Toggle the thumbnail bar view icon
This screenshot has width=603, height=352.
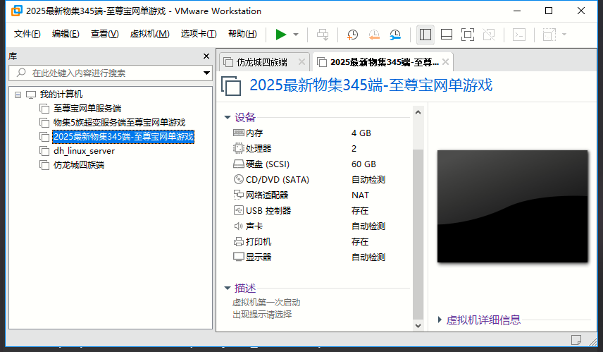(x=447, y=35)
